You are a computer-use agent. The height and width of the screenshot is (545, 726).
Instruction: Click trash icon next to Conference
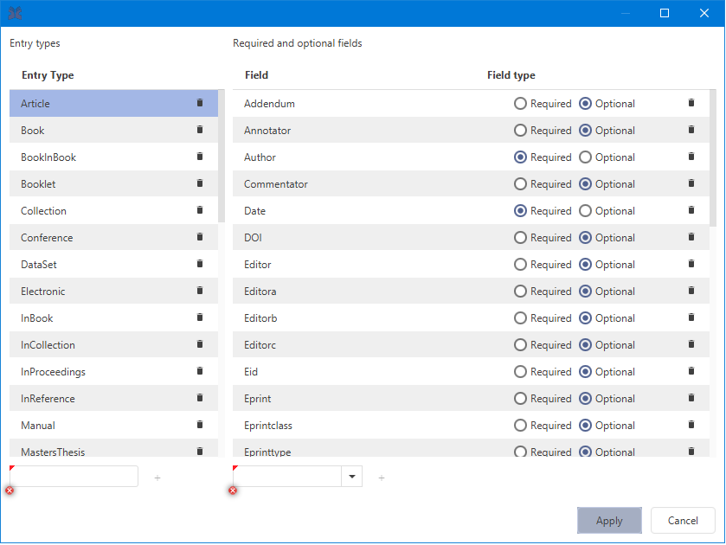coord(200,237)
